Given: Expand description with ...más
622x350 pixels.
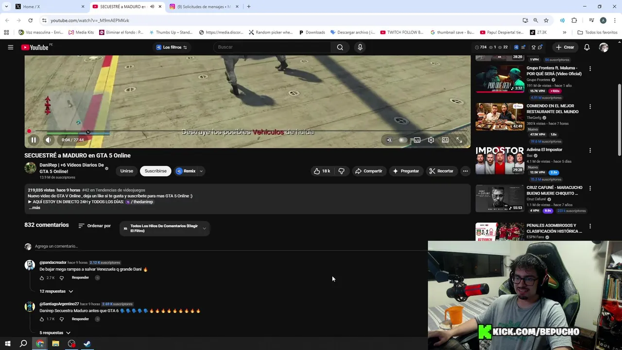Looking at the screenshot, I should tap(35, 208).
